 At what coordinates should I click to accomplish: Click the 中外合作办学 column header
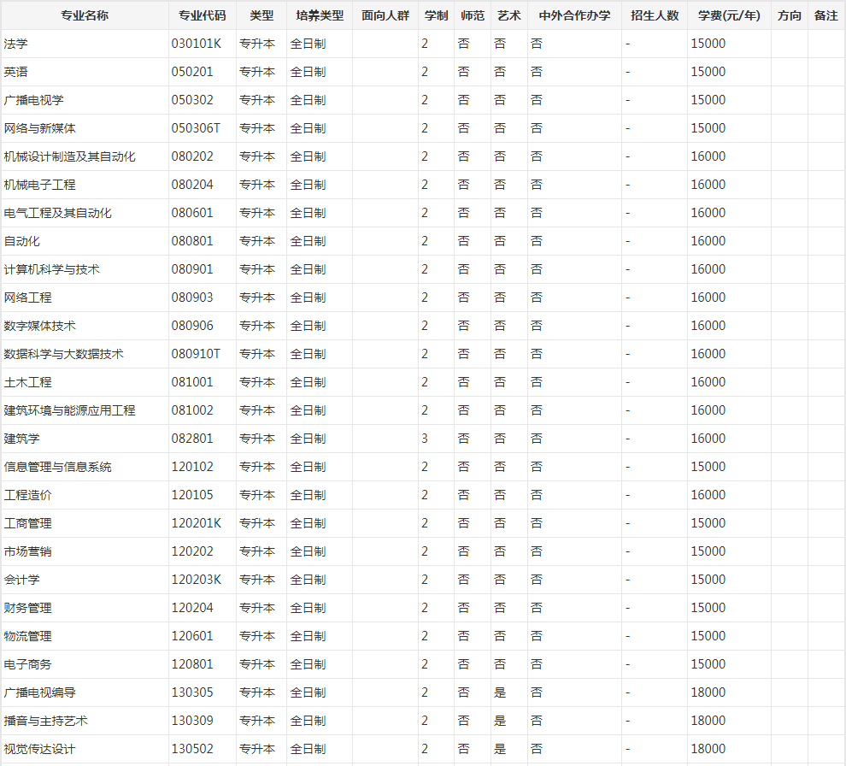pyautogui.click(x=574, y=15)
